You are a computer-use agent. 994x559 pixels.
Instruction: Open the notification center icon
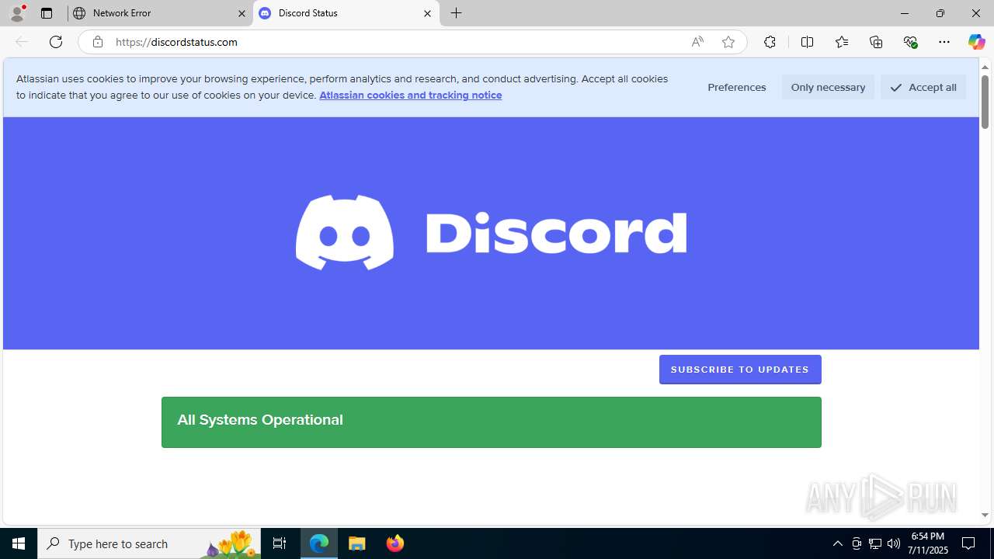tap(969, 543)
